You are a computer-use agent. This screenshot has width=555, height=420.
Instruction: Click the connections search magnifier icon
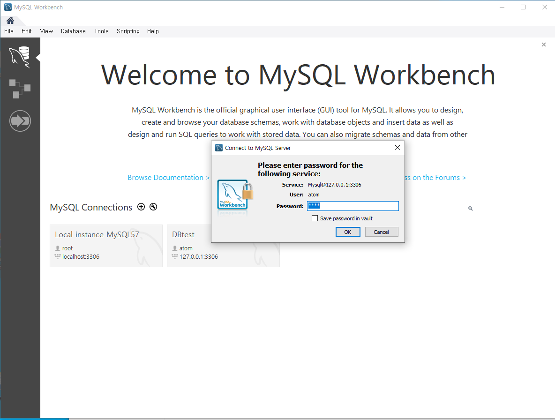pos(471,209)
